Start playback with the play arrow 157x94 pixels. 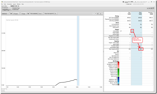[x=135, y=2]
